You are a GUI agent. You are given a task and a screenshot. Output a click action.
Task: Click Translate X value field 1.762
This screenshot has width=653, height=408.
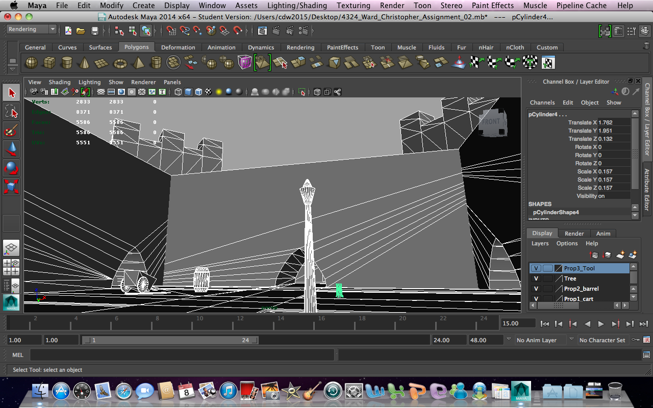[614, 122]
